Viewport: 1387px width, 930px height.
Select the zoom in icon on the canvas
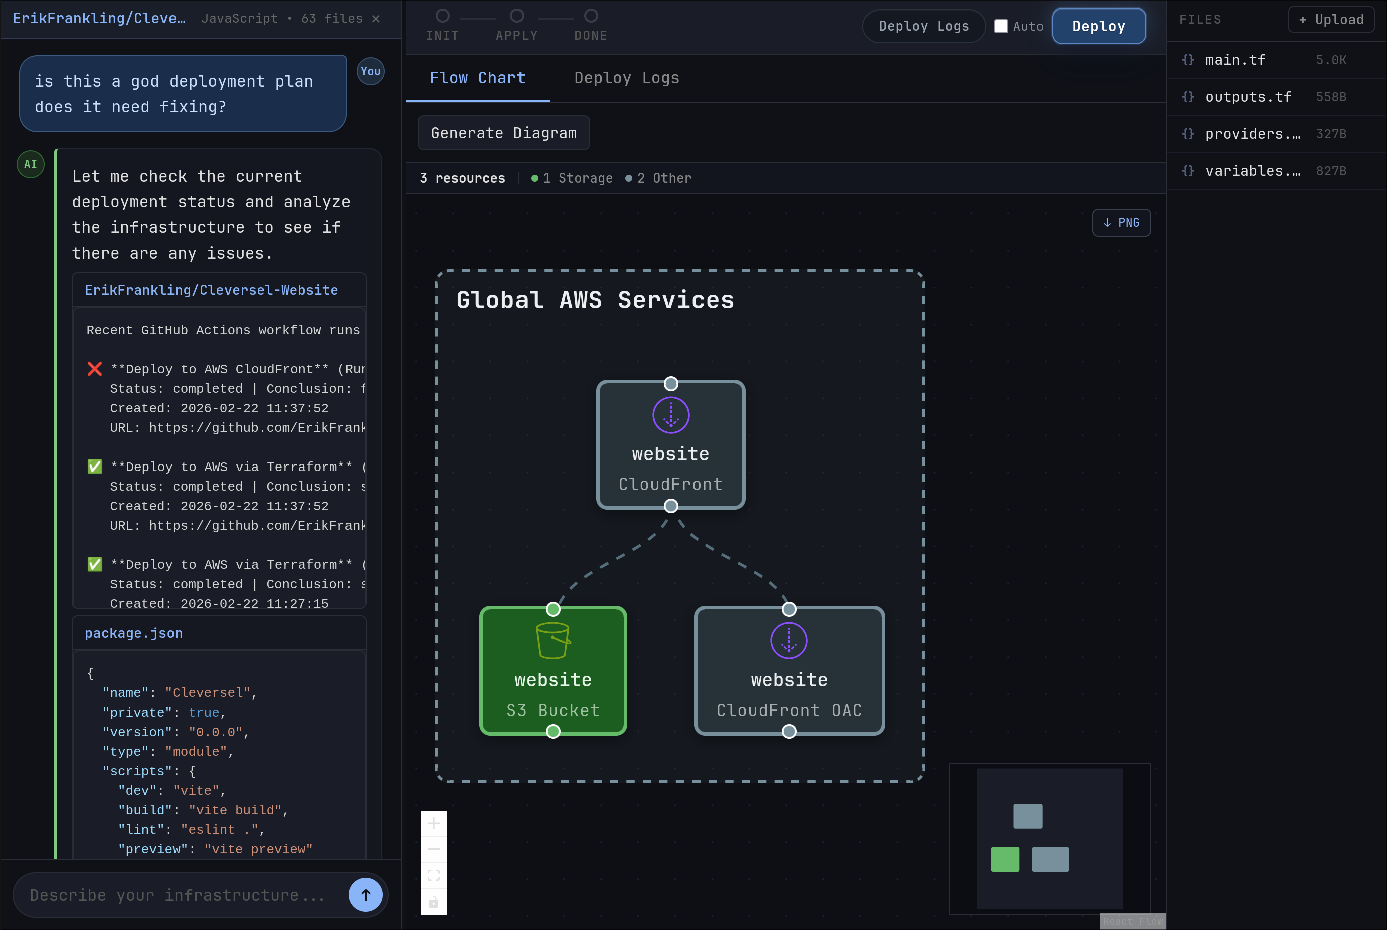coord(434,823)
